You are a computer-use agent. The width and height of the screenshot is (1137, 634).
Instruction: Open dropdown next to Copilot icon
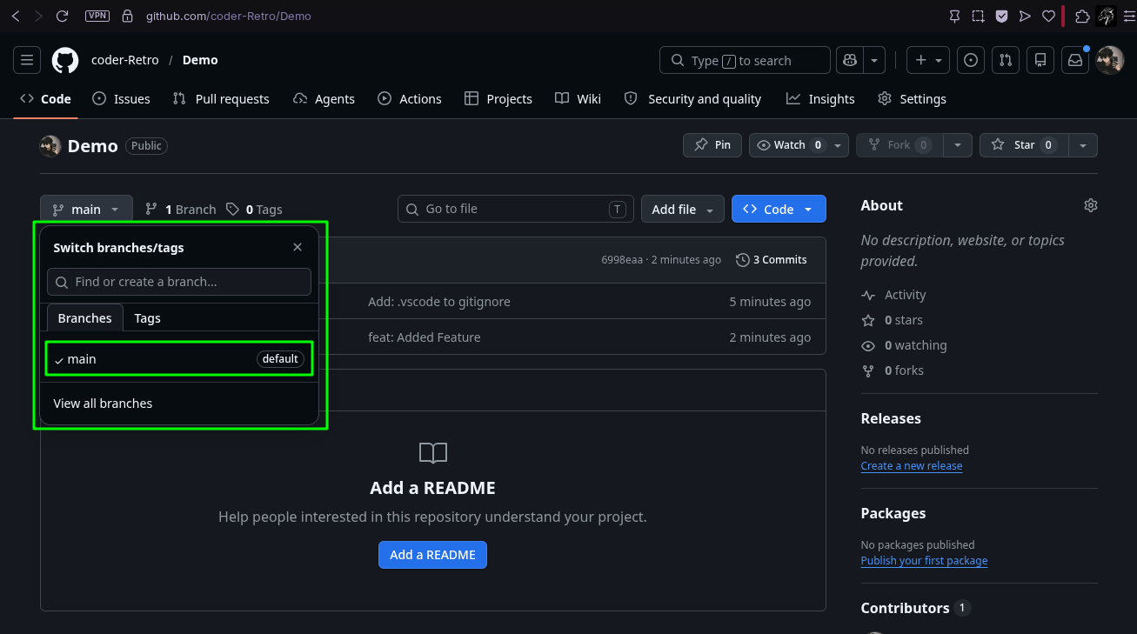(x=874, y=60)
